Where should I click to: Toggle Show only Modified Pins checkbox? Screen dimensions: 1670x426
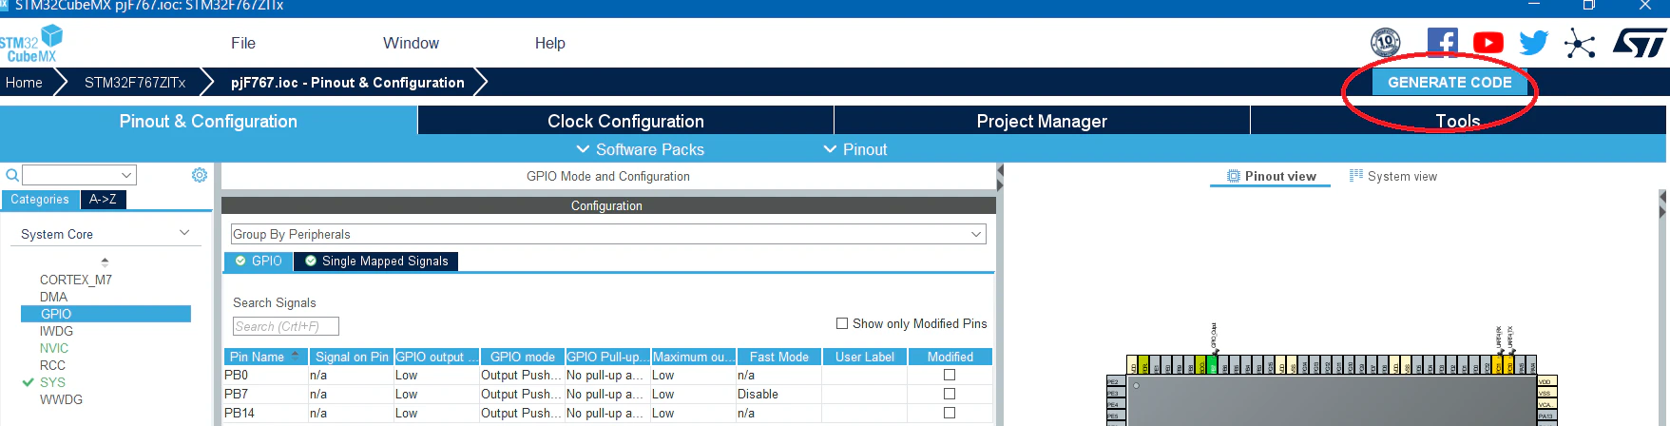click(842, 323)
